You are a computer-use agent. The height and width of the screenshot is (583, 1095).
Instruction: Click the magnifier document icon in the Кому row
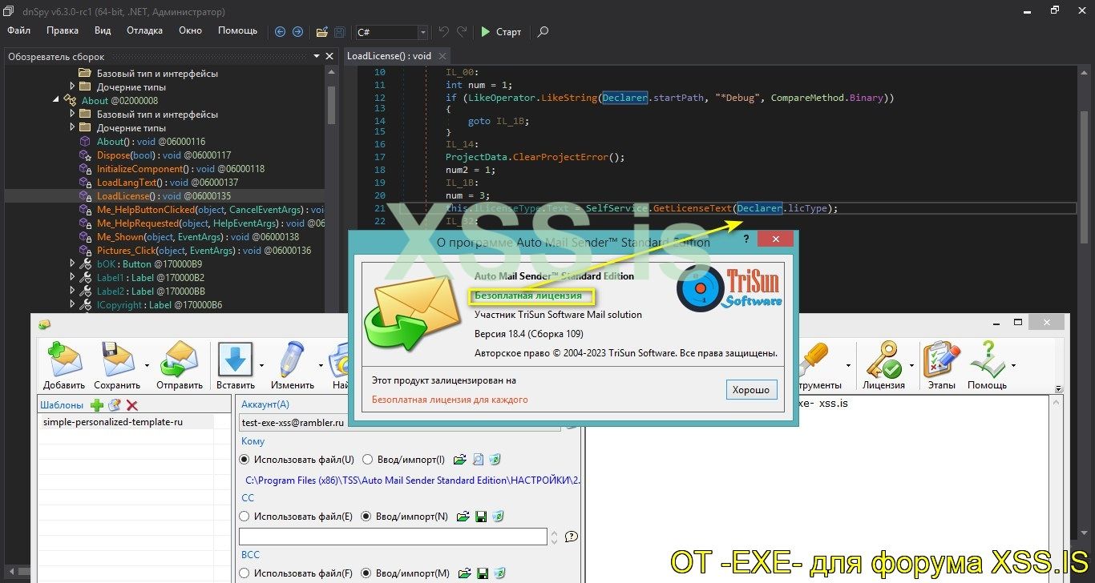click(x=478, y=460)
